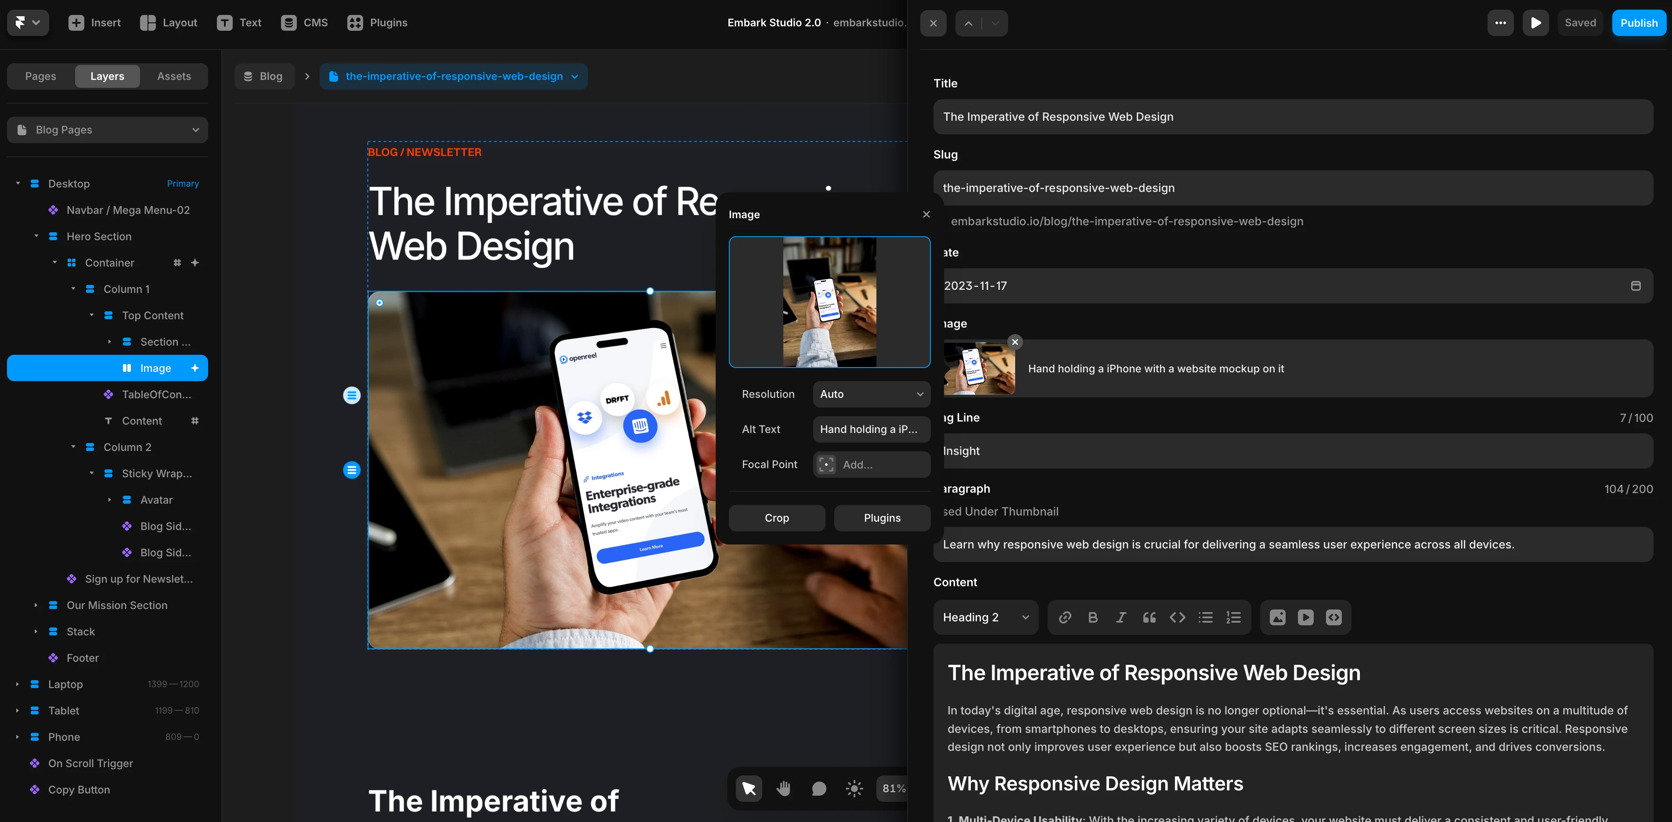Image resolution: width=1672 pixels, height=822 pixels.
Task: Open the Resolution Auto dropdown
Action: point(871,394)
